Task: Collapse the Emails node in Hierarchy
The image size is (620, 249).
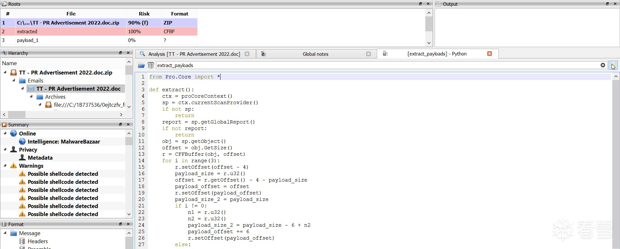Action: click(x=14, y=80)
